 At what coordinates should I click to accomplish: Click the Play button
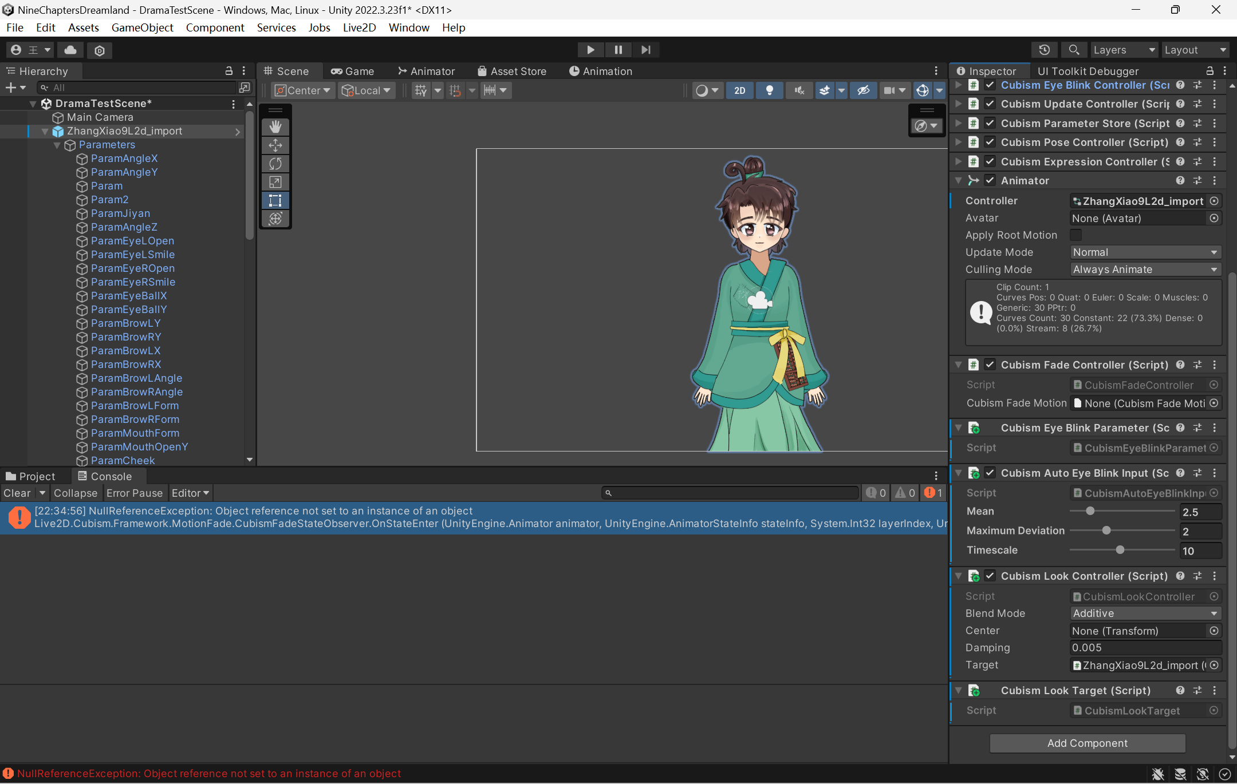tap(590, 50)
